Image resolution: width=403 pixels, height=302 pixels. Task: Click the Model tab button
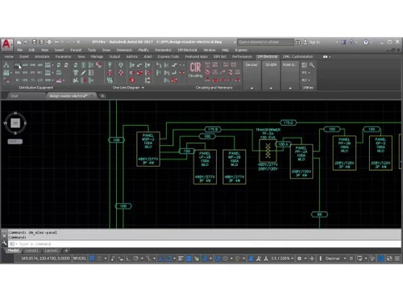coord(13,250)
